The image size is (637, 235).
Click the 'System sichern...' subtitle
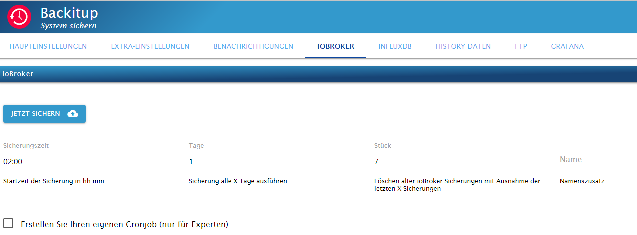(72, 25)
